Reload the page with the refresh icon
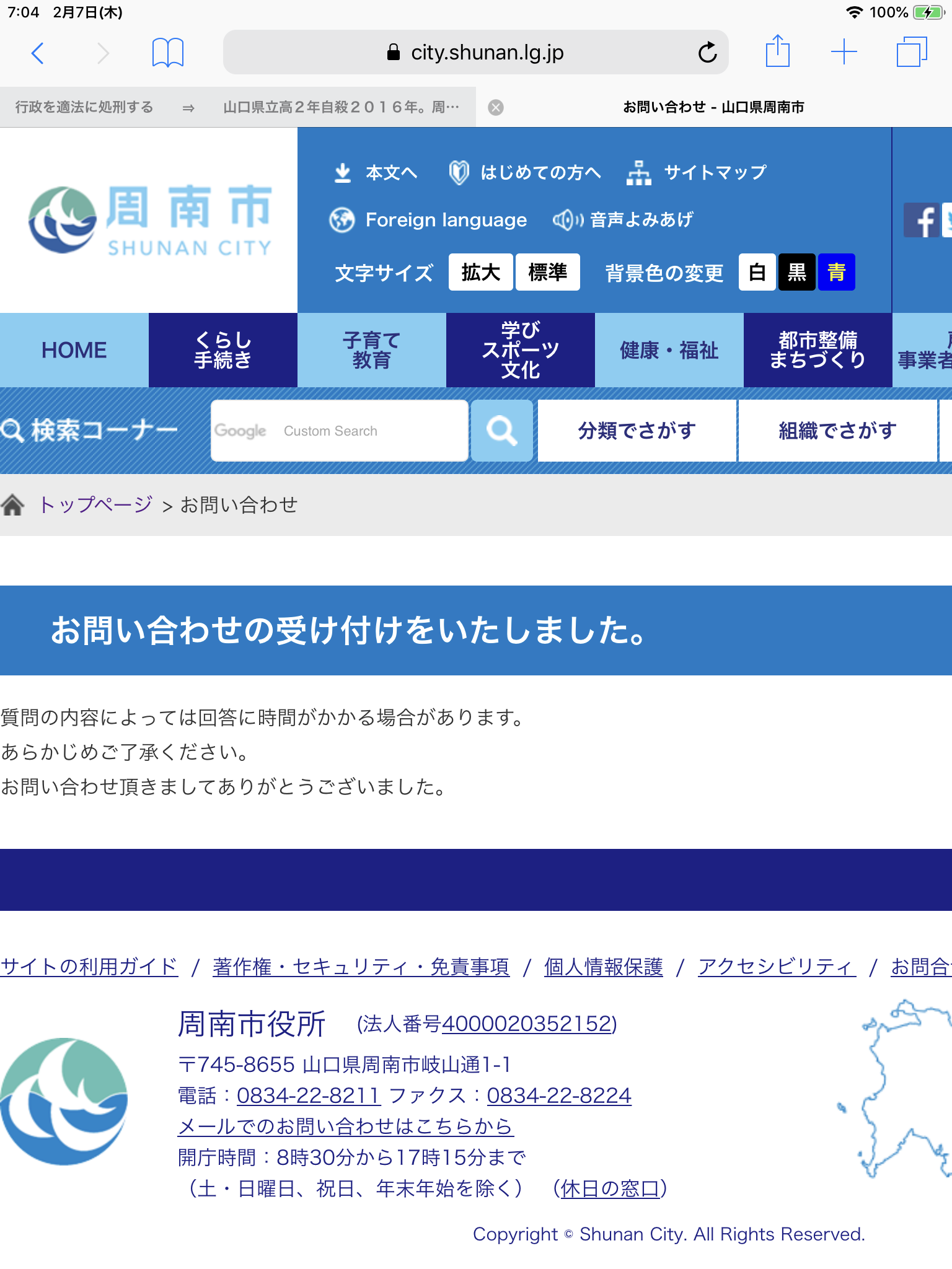The image size is (952, 1269). click(707, 53)
